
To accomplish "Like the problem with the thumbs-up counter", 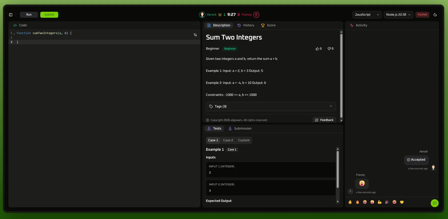I will 319,49.
